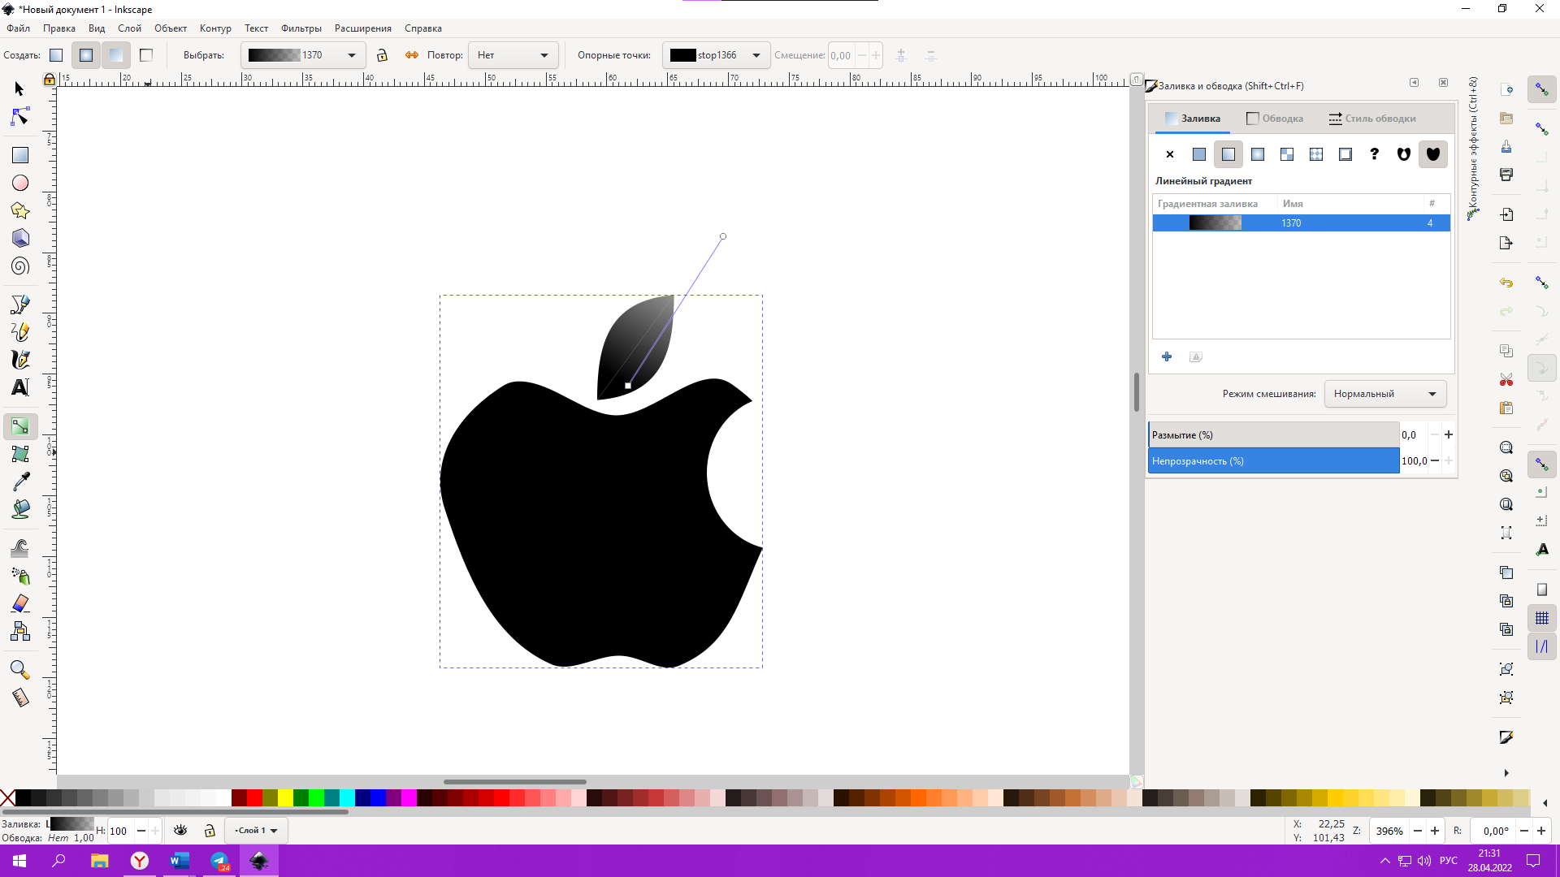Open the 'Расширения' menu
The width and height of the screenshot is (1560, 877).
363,28
